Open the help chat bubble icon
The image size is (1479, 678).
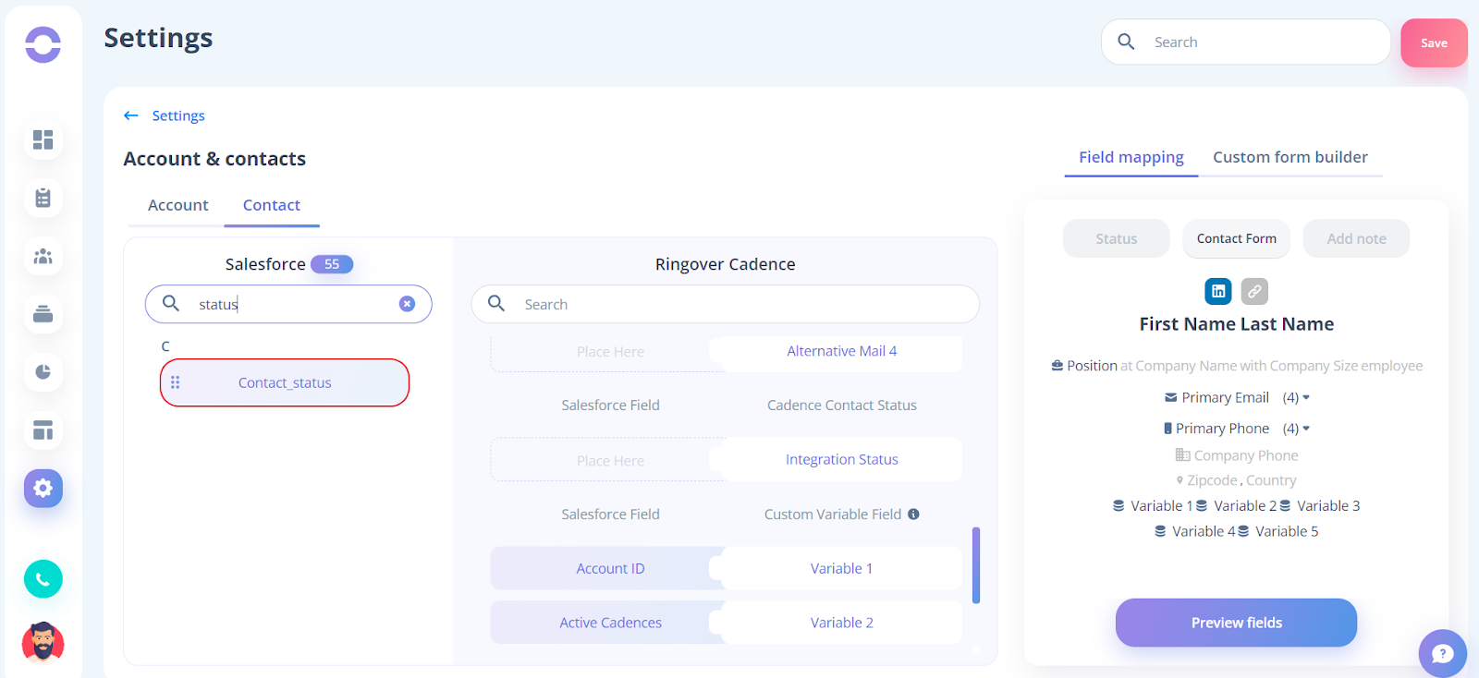(x=1442, y=653)
